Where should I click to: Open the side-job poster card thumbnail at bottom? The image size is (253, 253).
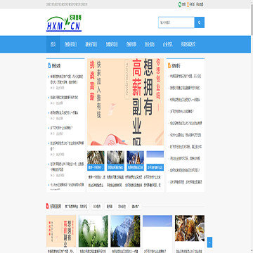point(61,231)
